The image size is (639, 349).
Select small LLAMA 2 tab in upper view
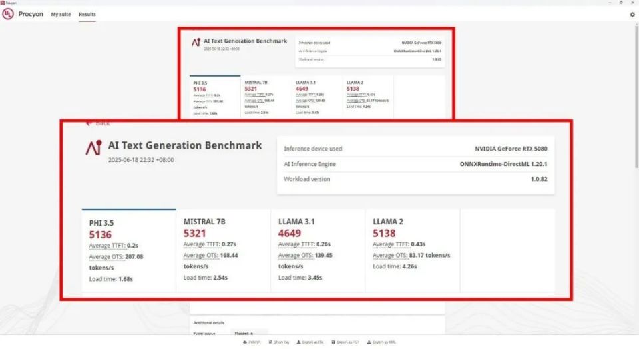pyautogui.click(x=368, y=97)
